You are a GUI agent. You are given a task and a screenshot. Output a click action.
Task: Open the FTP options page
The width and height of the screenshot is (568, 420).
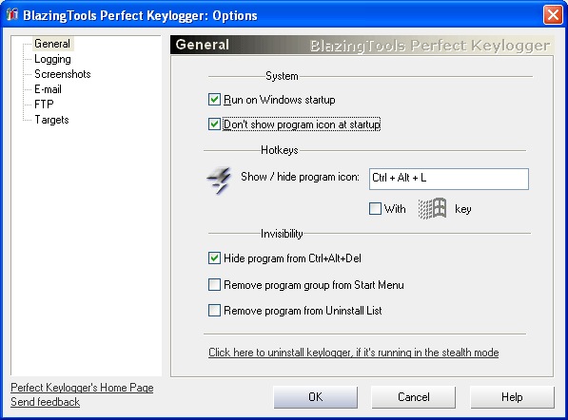tap(44, 105)
